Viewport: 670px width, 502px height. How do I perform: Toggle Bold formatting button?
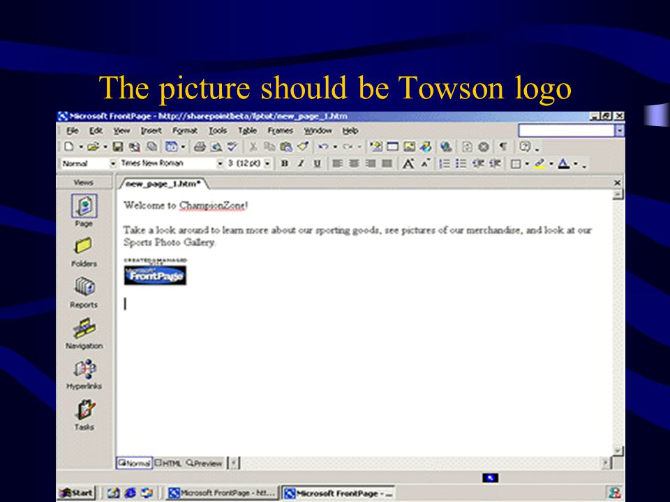(285, 163)
